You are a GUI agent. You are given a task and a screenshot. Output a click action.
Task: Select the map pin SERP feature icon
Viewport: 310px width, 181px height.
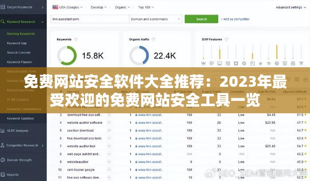click(x=212, y=63)
